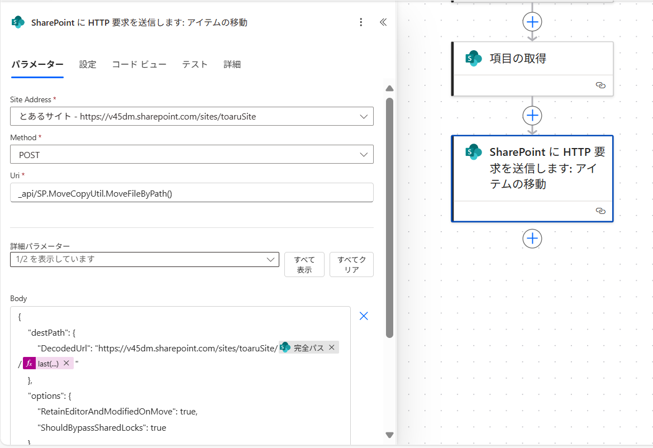This screenshot has width=653, height=448.
Task: Click the last(...) expression label
Action: tap(48, 364)
